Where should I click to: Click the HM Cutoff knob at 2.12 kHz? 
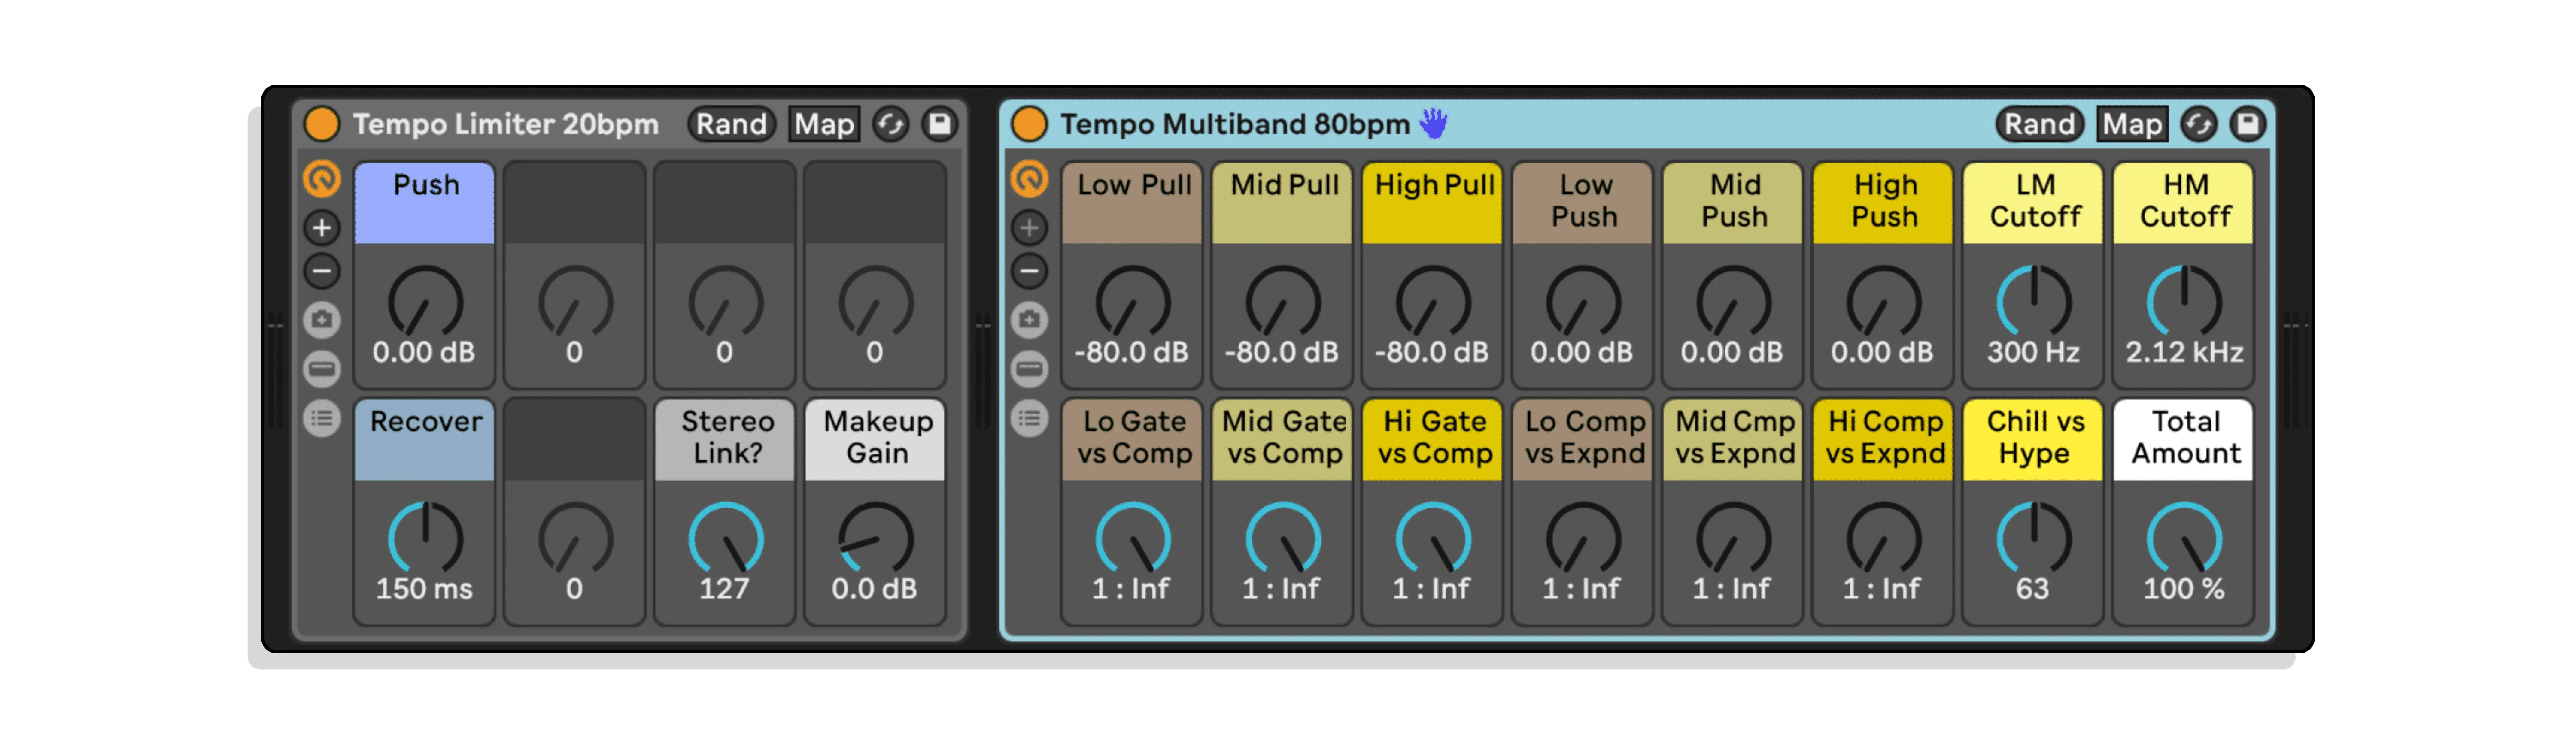[x=2184, y=302]
